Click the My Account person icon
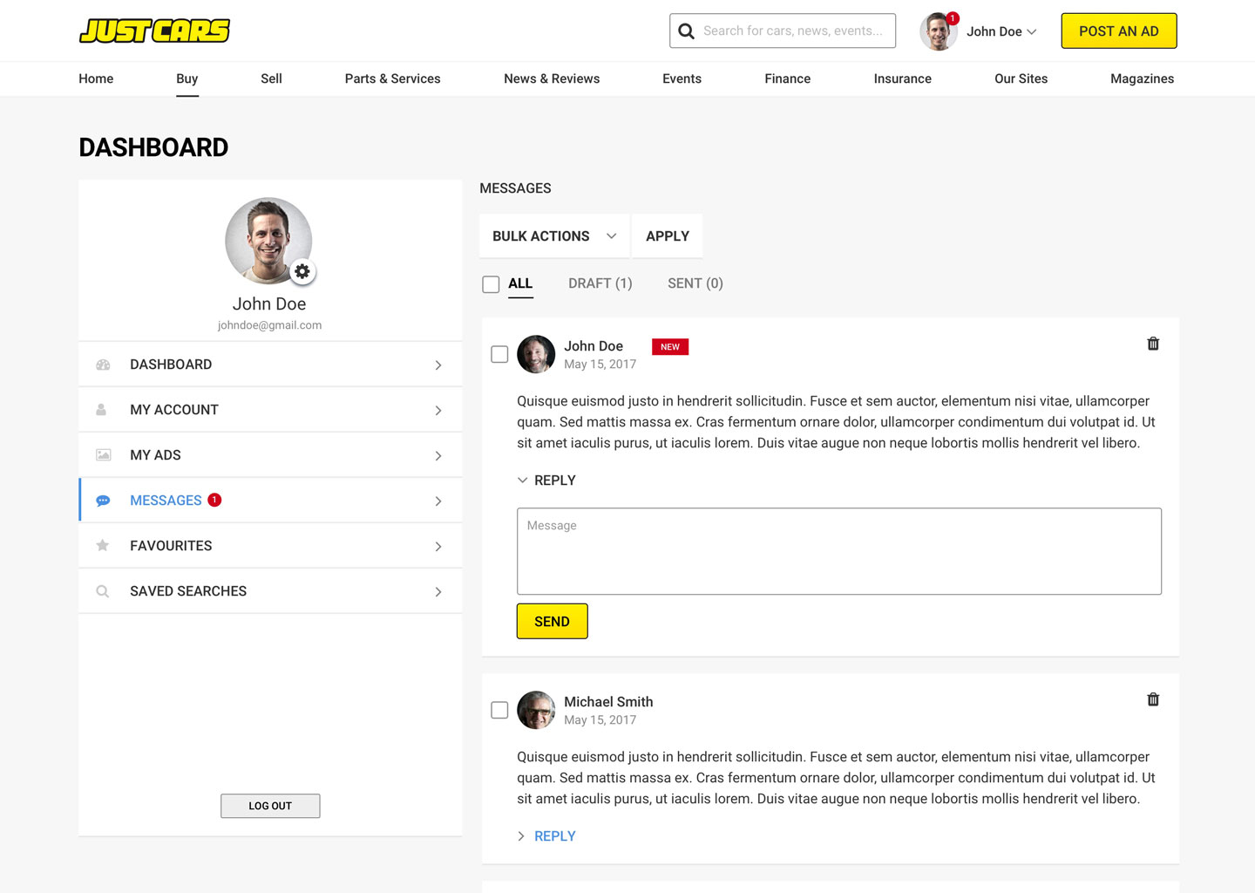1255x893 pixels. (x=101, y=410)
